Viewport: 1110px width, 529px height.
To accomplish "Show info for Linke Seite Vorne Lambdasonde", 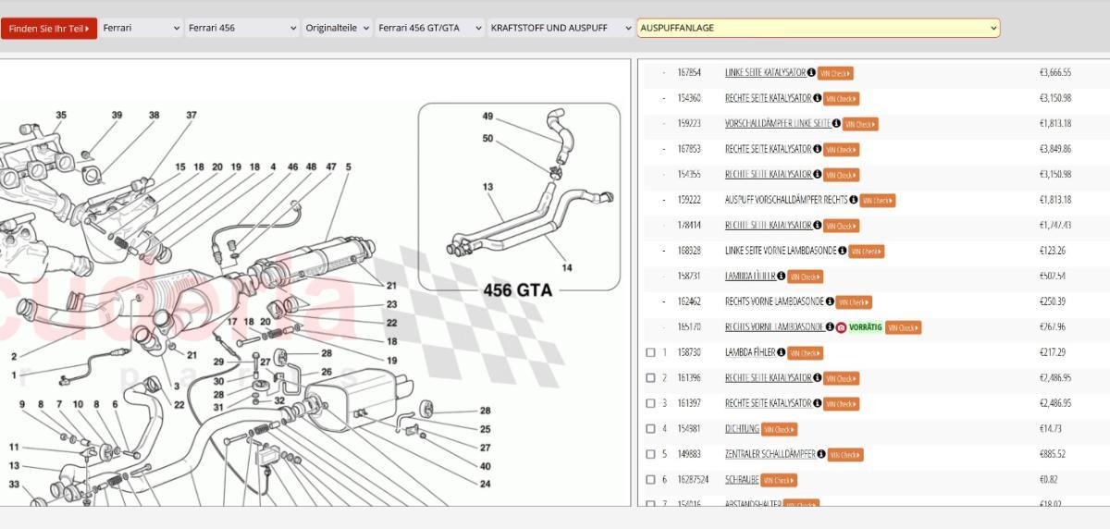I will tap(843, 251).
